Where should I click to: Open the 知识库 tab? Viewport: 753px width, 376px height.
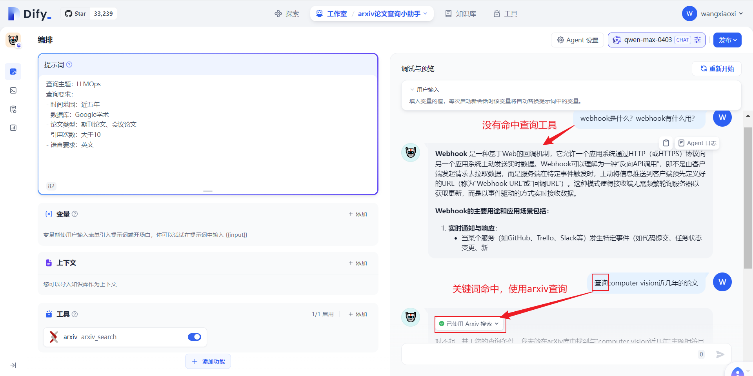[461, 14]
